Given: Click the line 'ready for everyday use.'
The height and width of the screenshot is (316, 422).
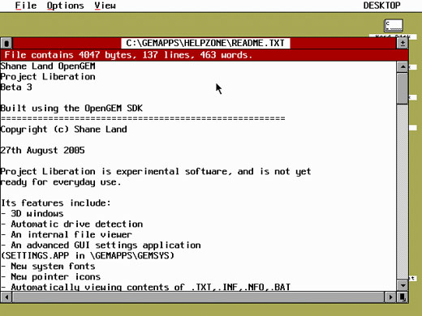Looking at the screenshot, I should click(x=61, y=182).
